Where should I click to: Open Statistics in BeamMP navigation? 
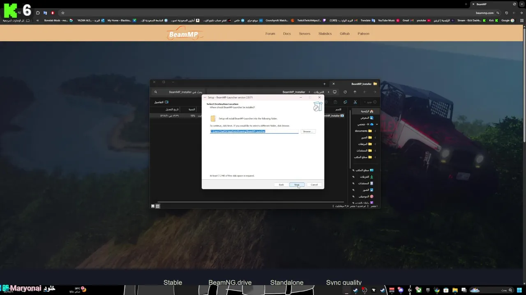[x=325, y=34]
